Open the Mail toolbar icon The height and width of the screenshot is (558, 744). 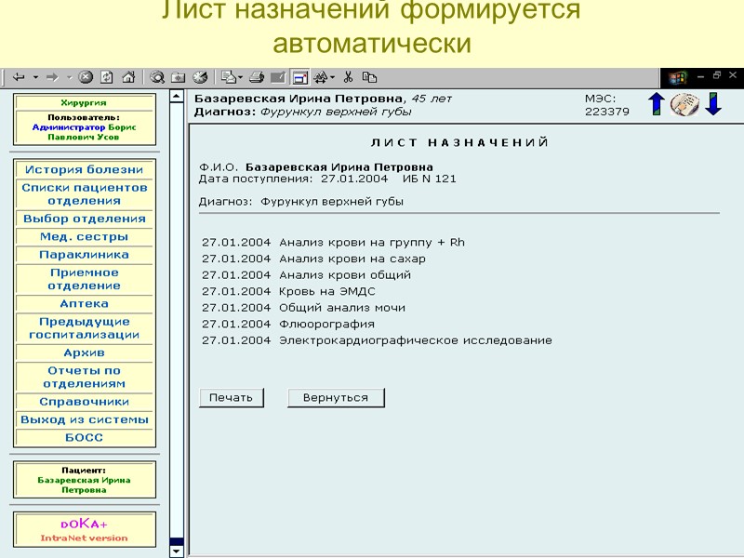tap(229, 77)
